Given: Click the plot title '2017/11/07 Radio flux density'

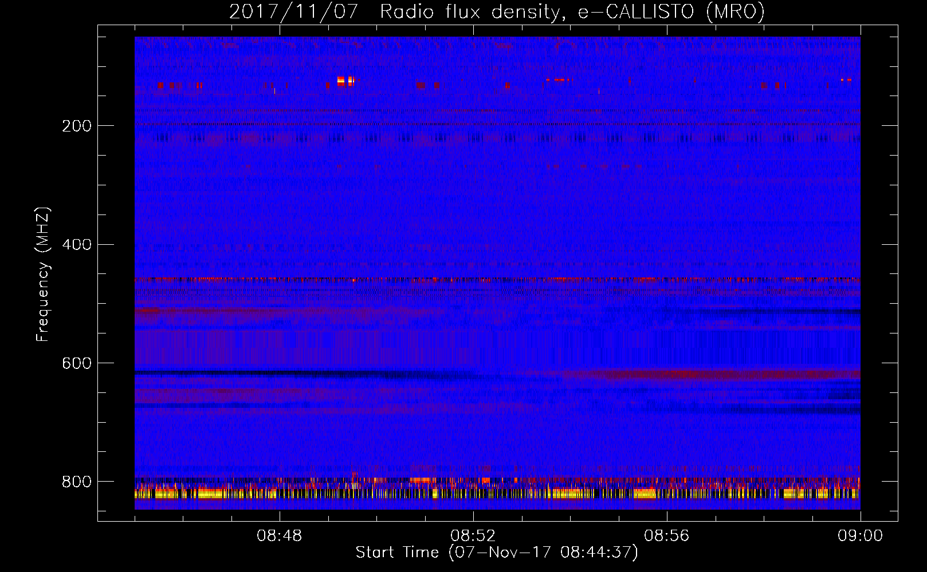Looking at the screenshot, I should tap(497, 12).
